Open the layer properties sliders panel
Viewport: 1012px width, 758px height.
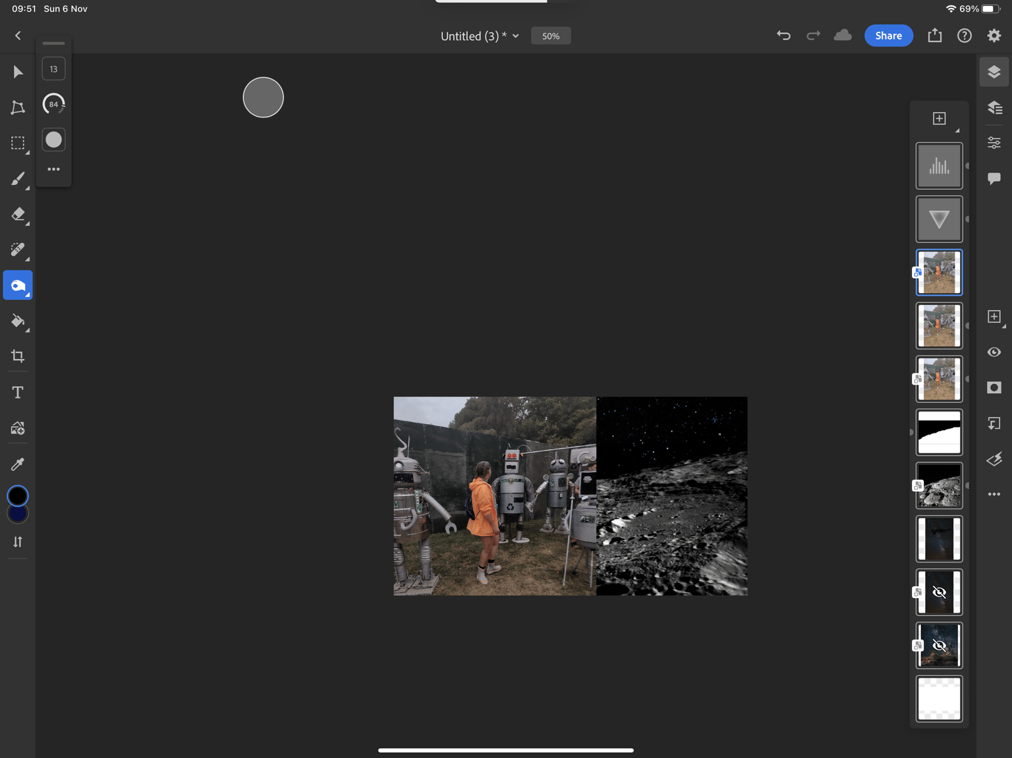click(x=994, y=143)
